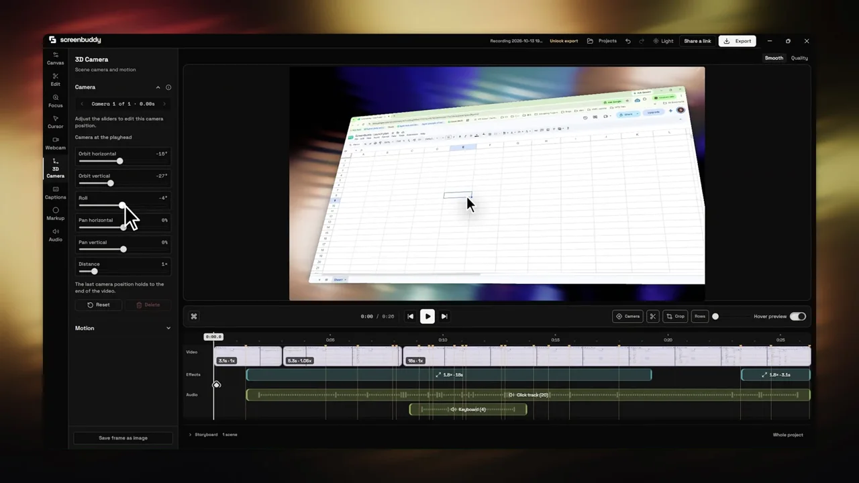Screen dimensions: 859x483
Task: Select the Keyboard (4) audio clip
Action: (x=468, y=409)
